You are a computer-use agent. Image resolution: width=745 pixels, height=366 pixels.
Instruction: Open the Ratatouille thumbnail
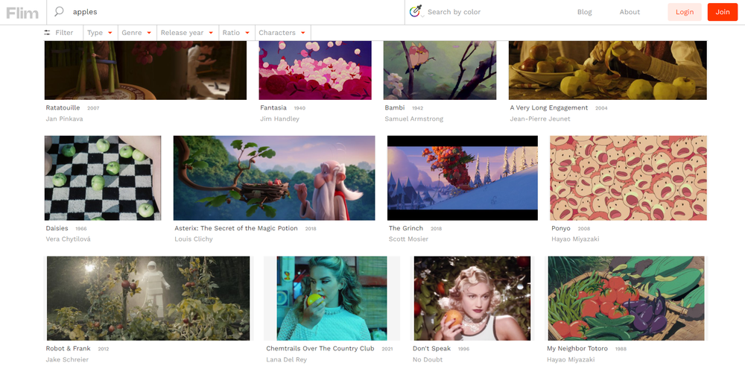[145, 70]
